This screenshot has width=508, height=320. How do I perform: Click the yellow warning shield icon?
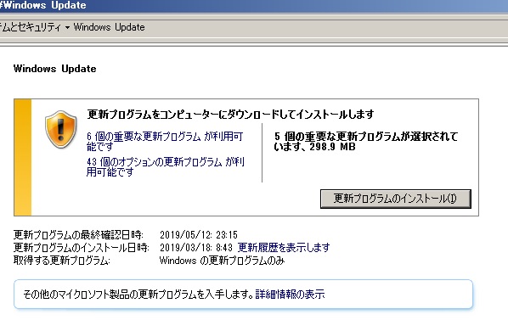click(x=61, y=129)
